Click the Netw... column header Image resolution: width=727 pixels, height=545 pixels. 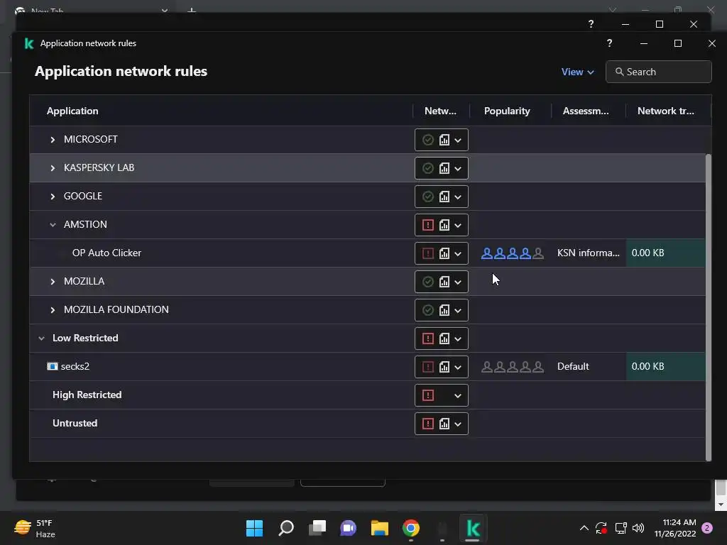(440, 111)
